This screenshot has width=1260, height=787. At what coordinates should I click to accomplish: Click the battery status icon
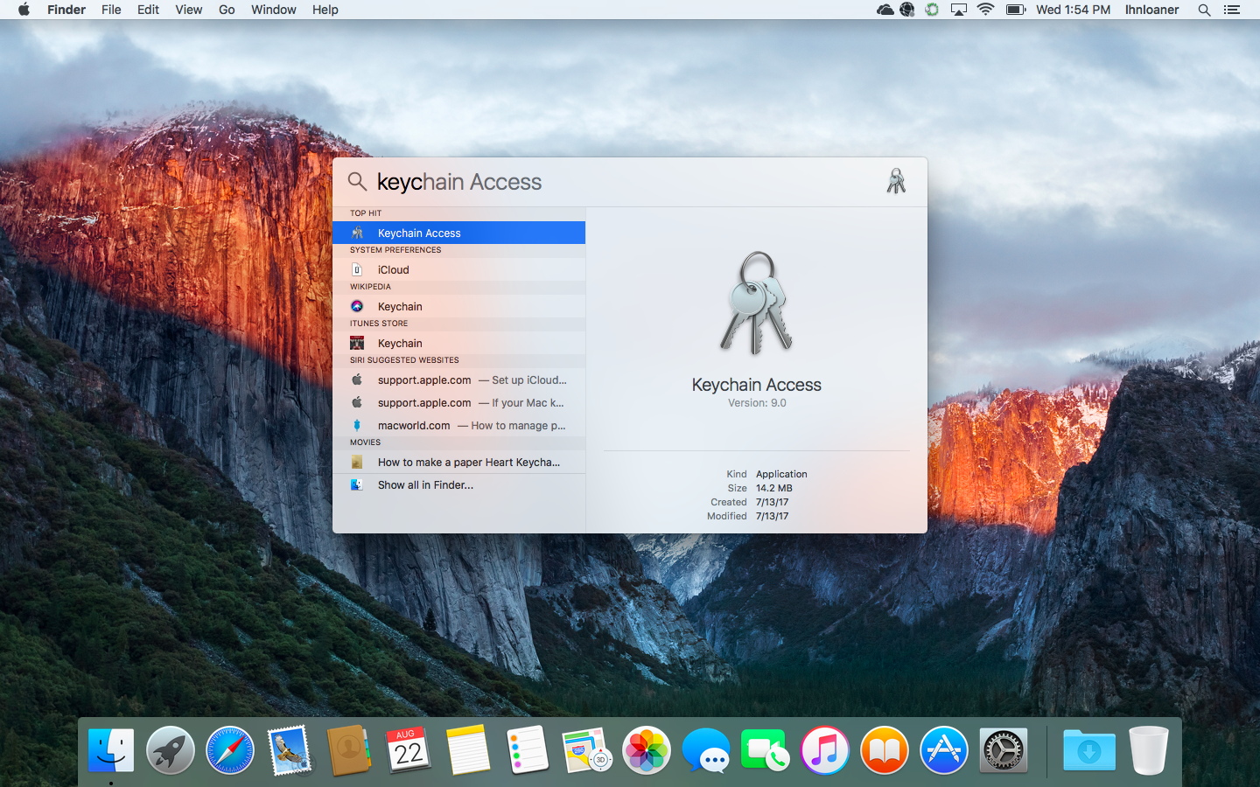tap(1016, 10)
